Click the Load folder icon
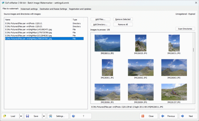Image resolution: width=199 pixels, height=121 pixels. pos(5,116)
